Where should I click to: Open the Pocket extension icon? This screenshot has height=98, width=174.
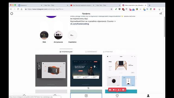[x=120, y=9]
